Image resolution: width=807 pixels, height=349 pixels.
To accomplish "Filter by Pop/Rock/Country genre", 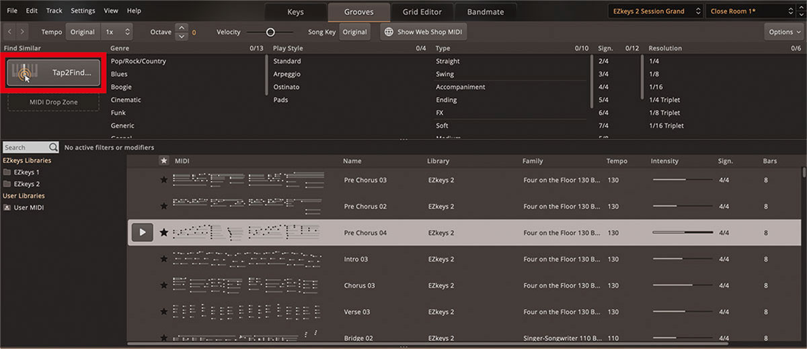I will pos(138,61).
